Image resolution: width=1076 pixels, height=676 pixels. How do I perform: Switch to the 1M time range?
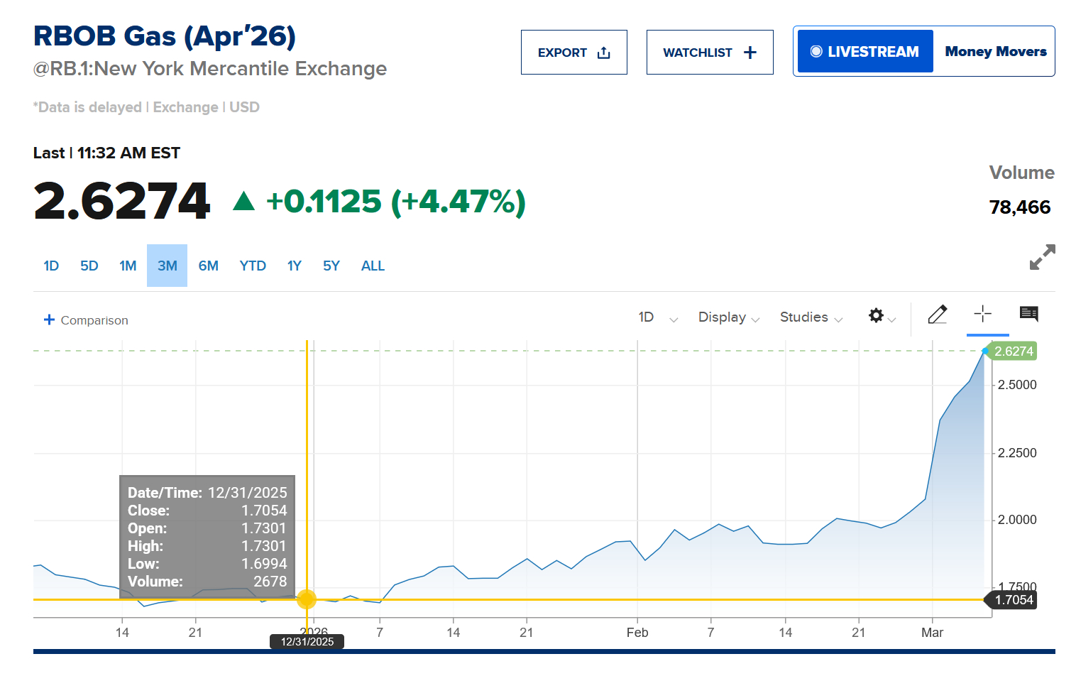pyautogui.click(x=128, y=266)
